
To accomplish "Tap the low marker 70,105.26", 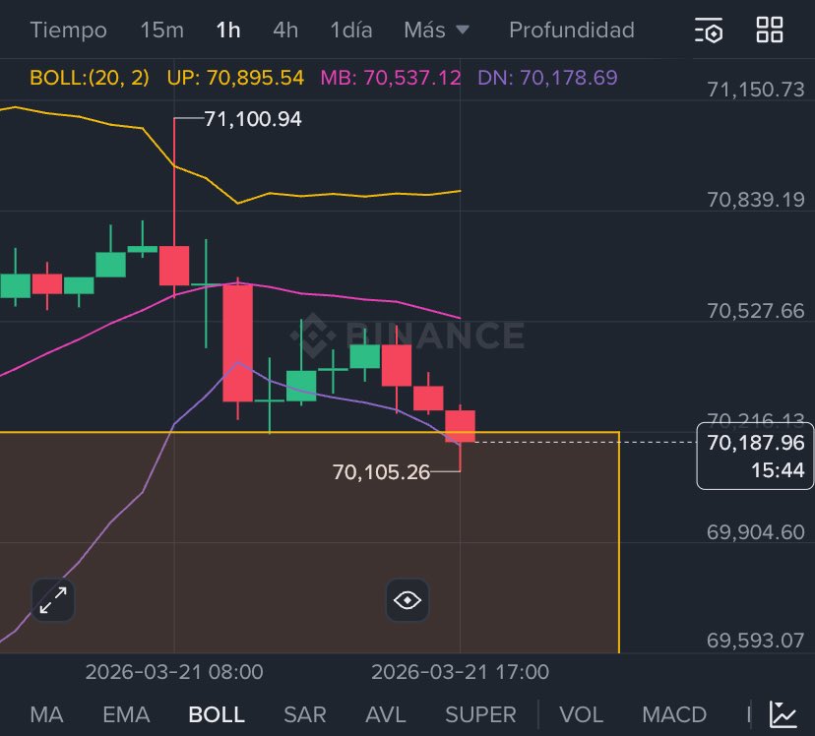I will pos(381,472).
